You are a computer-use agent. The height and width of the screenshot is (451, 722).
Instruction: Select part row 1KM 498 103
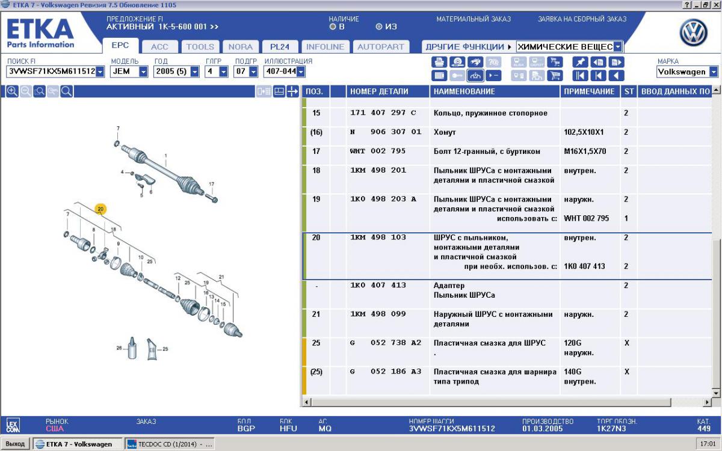(x=507, y=256)
